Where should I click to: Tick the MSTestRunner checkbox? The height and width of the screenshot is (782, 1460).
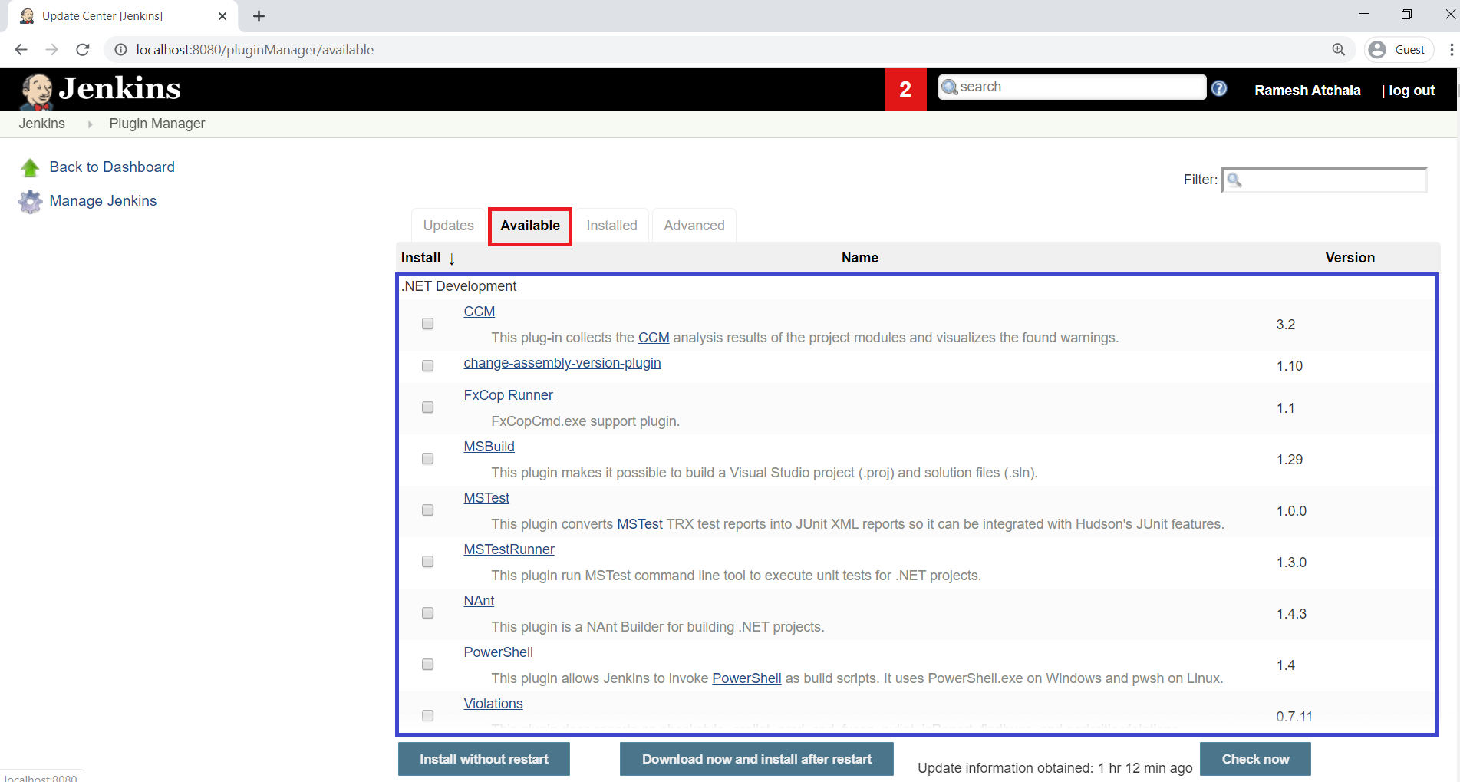point(428,562)
